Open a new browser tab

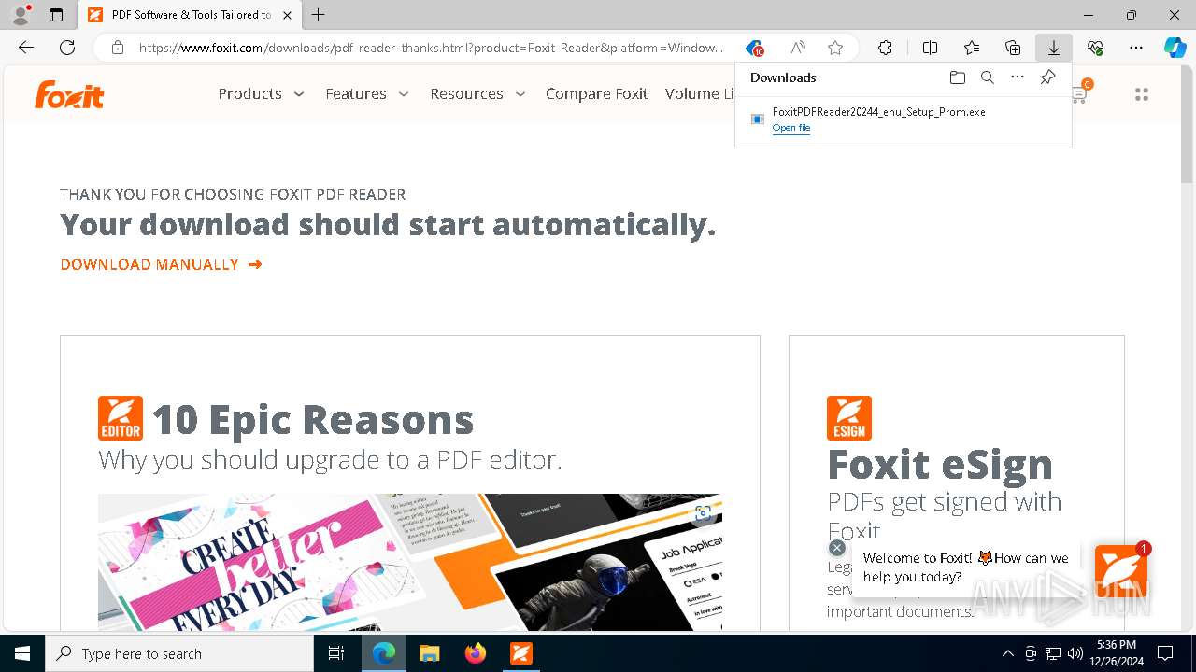pyautogui.click(x=319, y=15)
